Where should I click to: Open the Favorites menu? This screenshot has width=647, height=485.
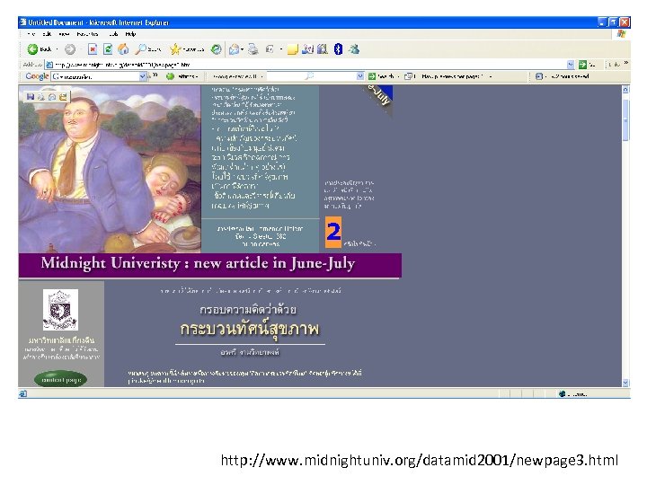pyautogui.click(x=87, y=34)
